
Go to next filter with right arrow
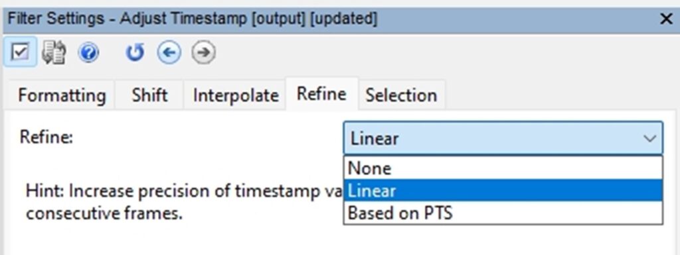(x=203, y=53)
